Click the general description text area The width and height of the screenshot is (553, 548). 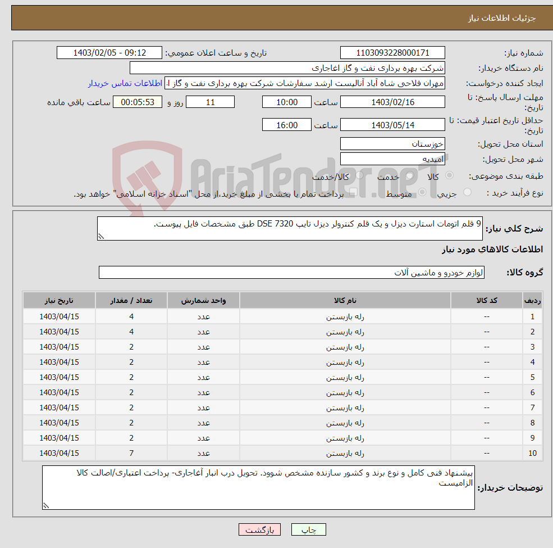290,228
